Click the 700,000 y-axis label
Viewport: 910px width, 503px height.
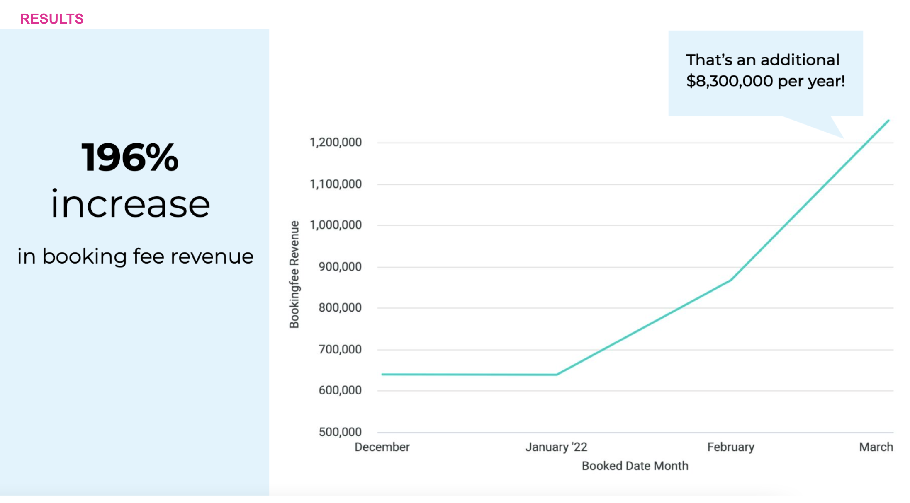[x=340, y=350]
